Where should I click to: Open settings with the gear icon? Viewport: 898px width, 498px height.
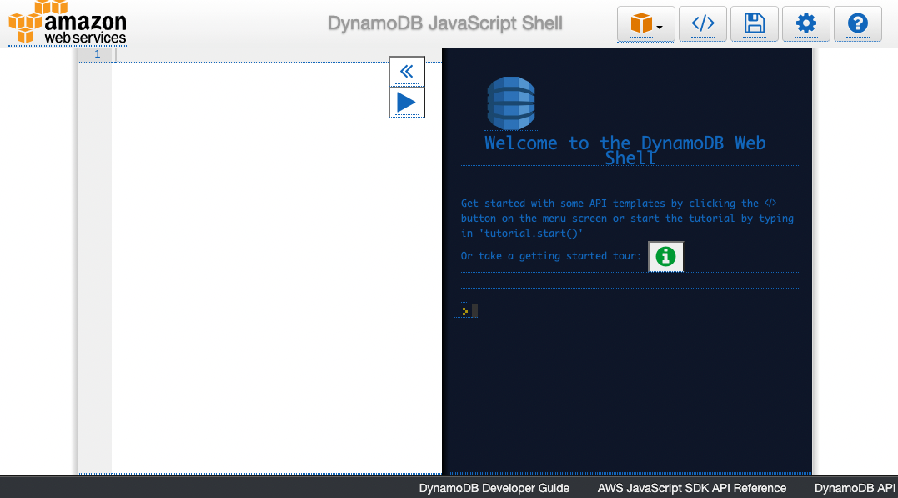[805, 23]
